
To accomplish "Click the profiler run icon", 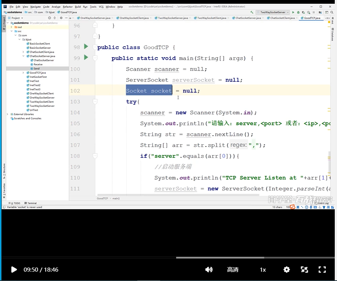I will 309,12.
